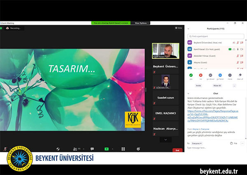This screenshot has height=175, width=247.
Task: Select Kamil Kasaci's video thumbnail
Action: point(165,51)
